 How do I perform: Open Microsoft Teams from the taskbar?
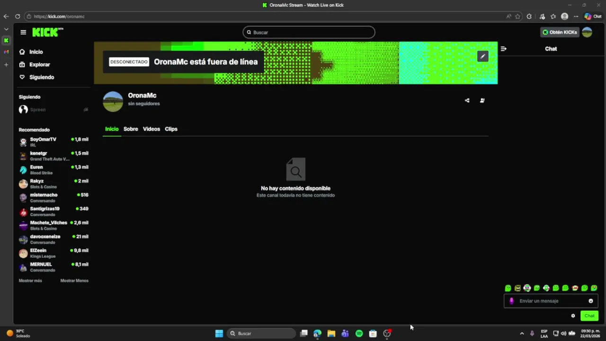coord(345,333)
